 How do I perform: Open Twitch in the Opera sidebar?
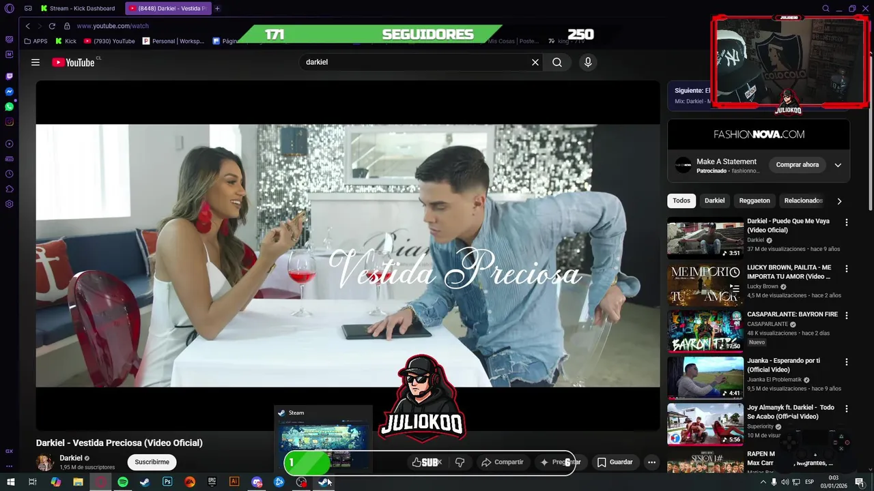pos(9,76)
